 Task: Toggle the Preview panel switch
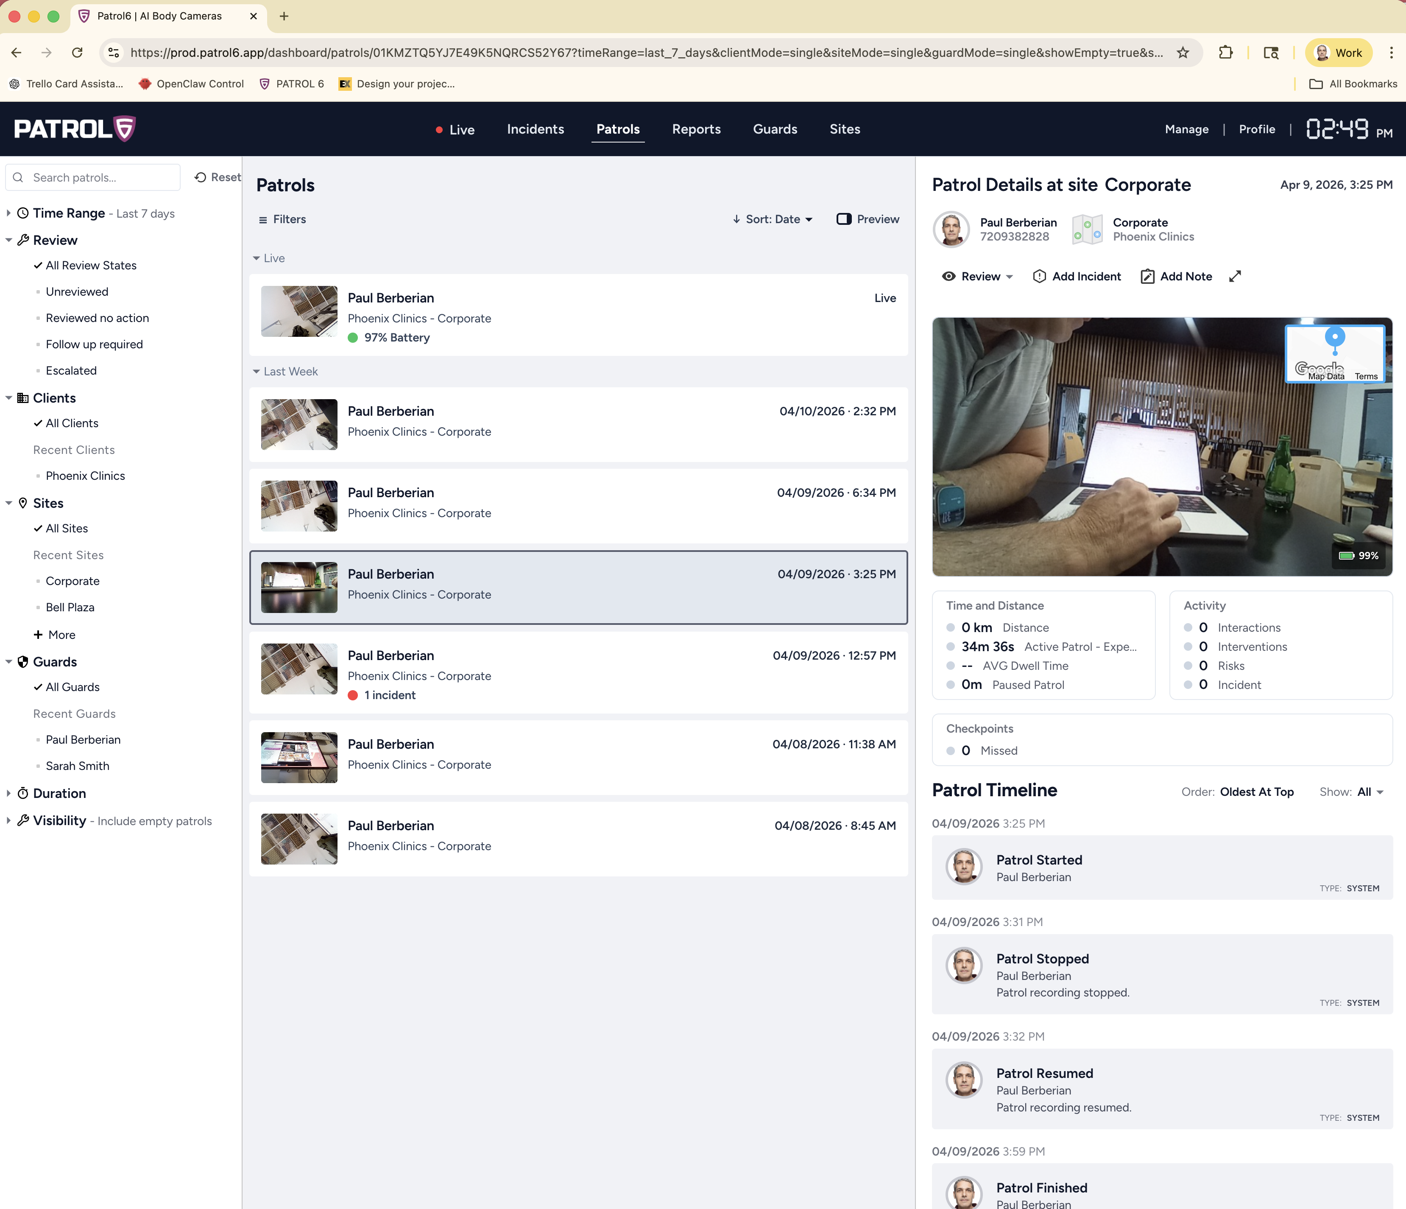tap(844, 219)
